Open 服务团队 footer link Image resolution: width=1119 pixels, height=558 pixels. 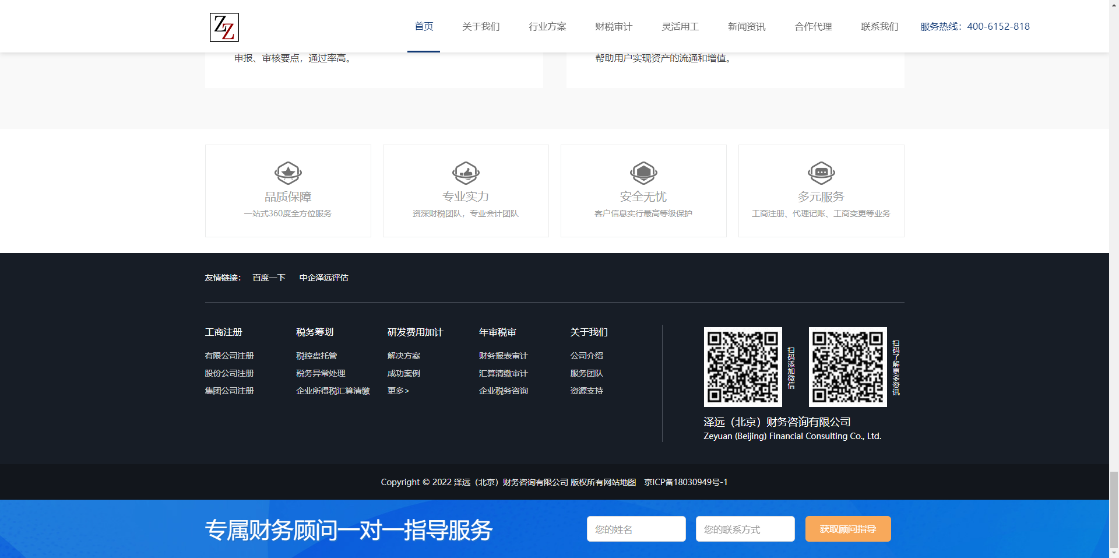point(586,373)
